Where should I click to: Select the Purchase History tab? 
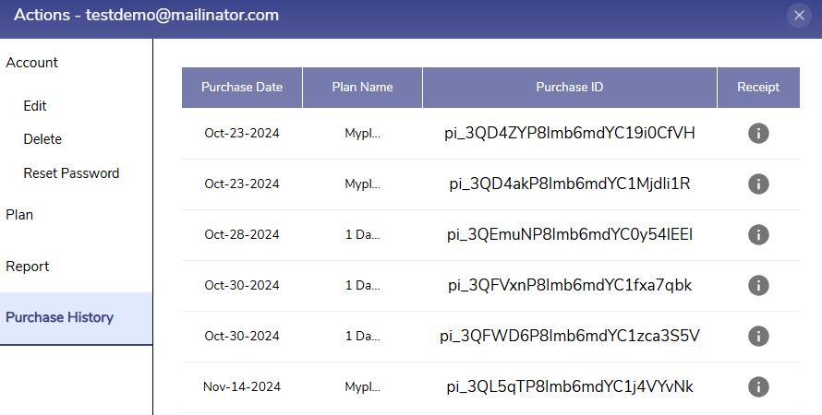60,318
